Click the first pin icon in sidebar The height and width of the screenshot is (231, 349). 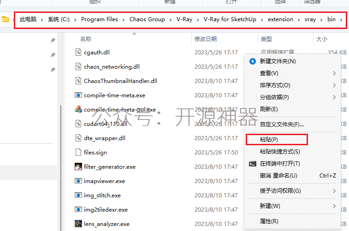click(x=53, y=40)
